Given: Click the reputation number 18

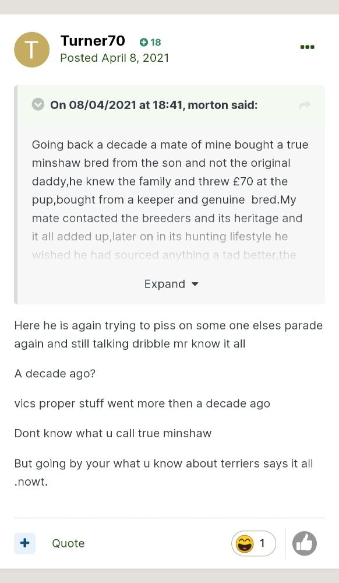Looking at the screenshot, I should (156, 43).
